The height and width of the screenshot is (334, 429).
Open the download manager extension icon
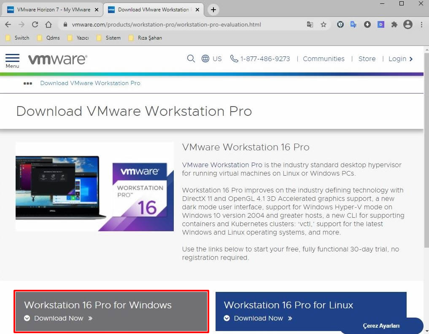pos(367,24)
